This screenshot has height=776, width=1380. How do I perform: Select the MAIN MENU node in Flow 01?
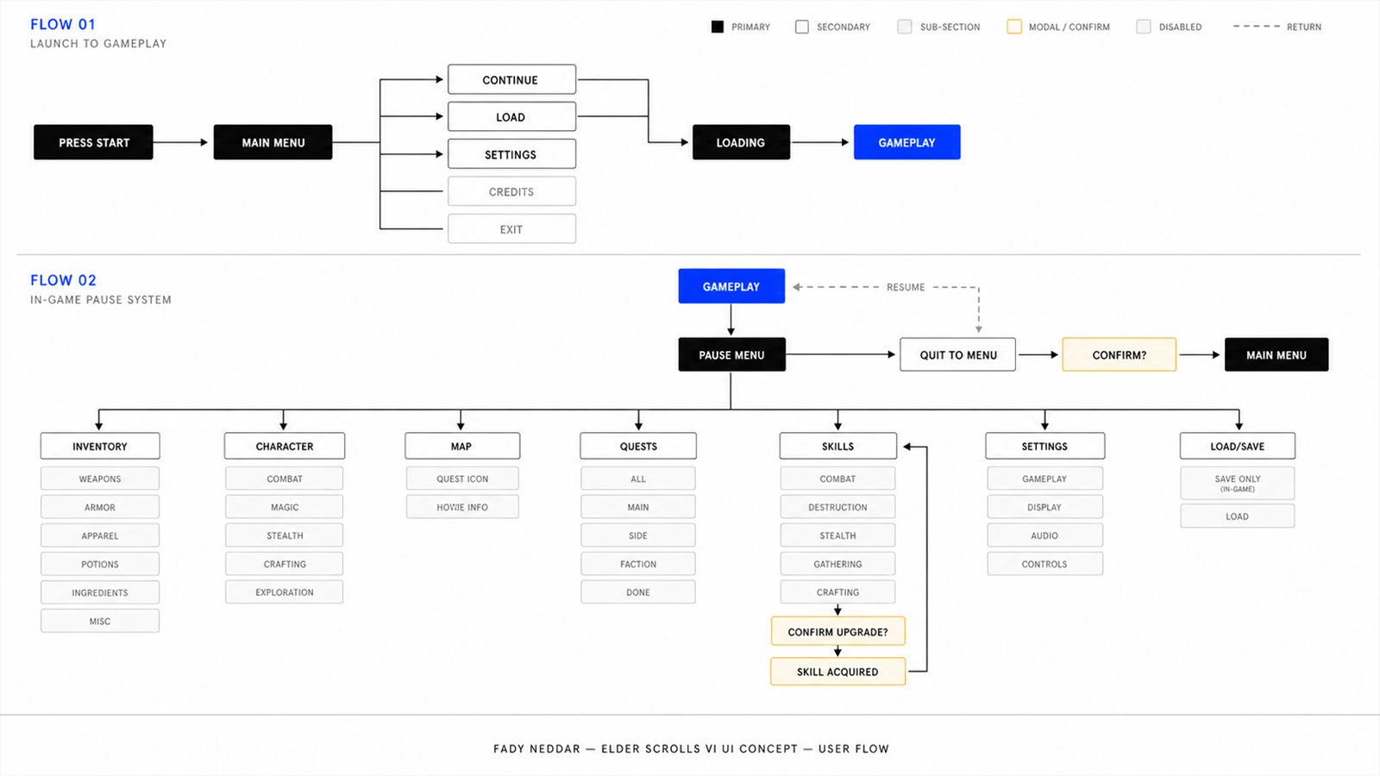[x=273, y=142]
